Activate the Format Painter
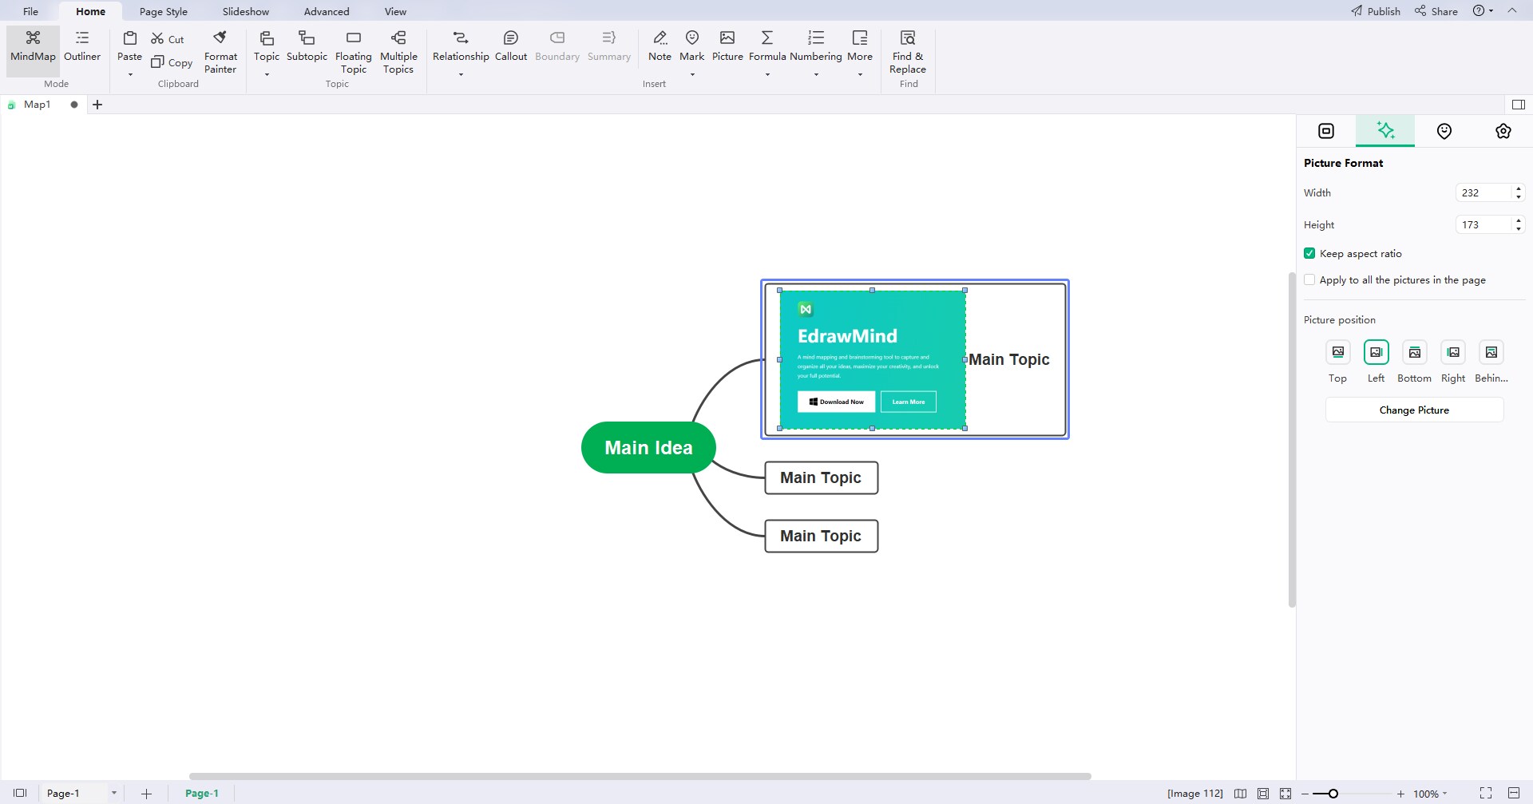 [220, 52]
